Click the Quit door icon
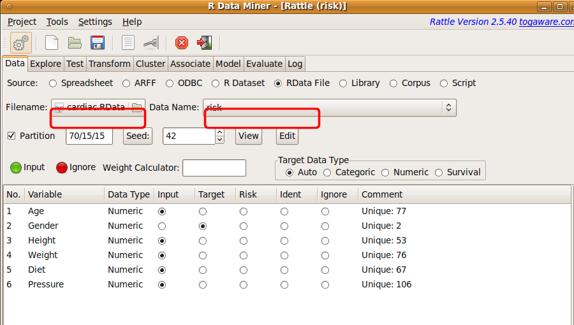This screenshot has width=574, height=325. (x=205, y=43)
